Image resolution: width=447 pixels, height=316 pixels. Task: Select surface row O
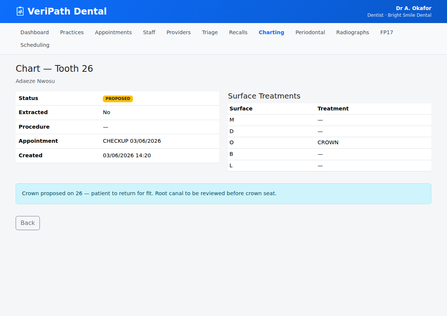click(330, 143)
